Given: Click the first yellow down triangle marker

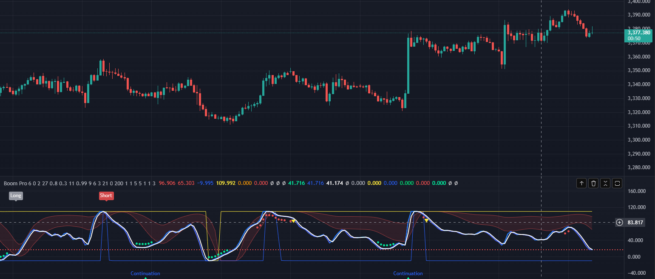Looking at the screenshot, I should [x=293, y=221].
